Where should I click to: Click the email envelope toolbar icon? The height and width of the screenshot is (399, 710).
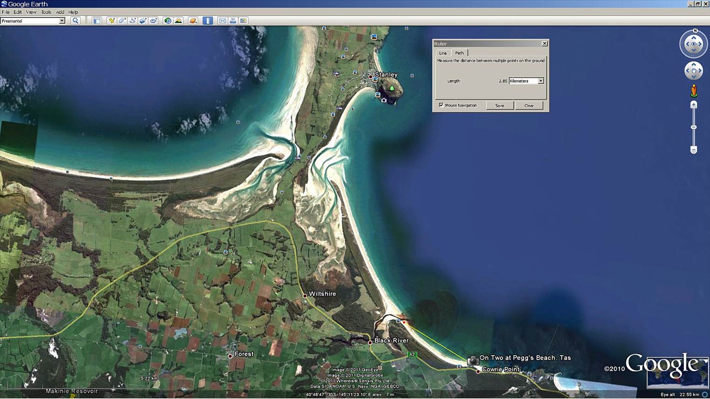point(223,21)
